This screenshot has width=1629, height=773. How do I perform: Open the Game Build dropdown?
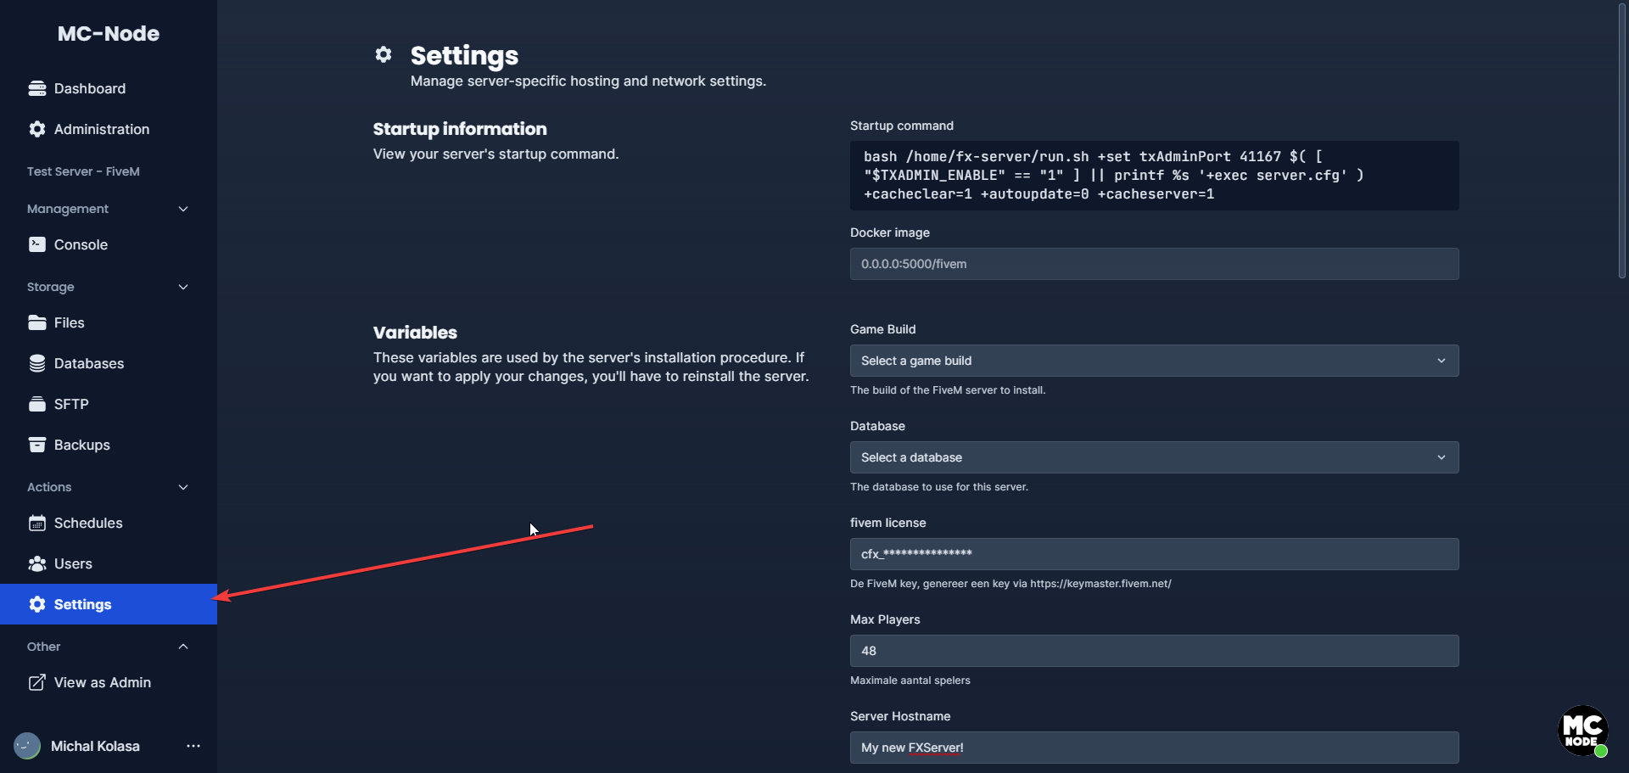click(1154, 361)
